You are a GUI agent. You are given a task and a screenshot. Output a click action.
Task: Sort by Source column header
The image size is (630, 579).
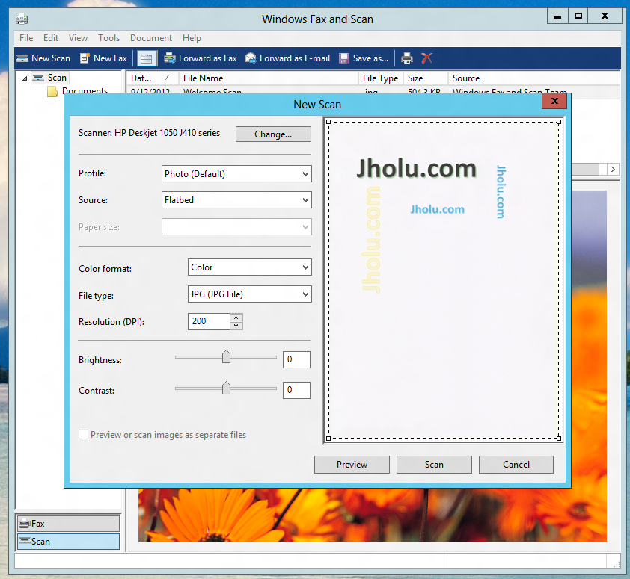tap(533, 78)
